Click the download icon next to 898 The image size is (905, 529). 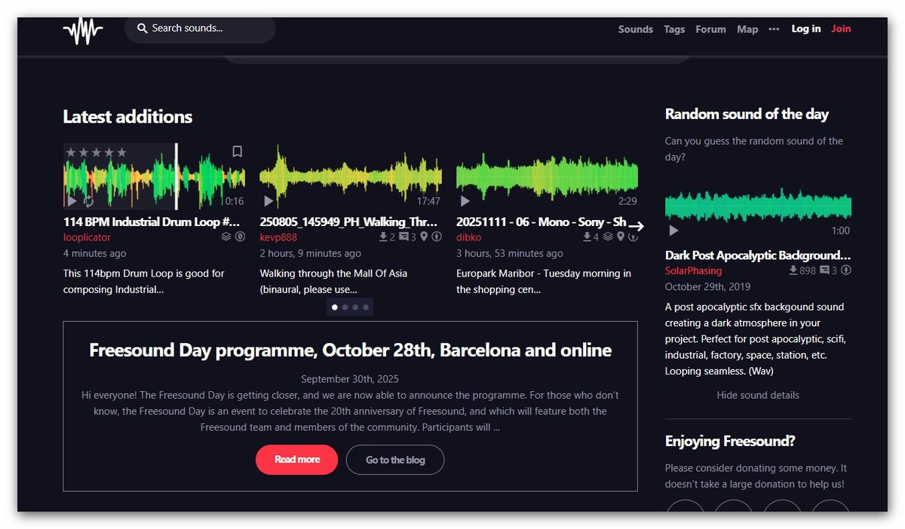coord(793,270)
